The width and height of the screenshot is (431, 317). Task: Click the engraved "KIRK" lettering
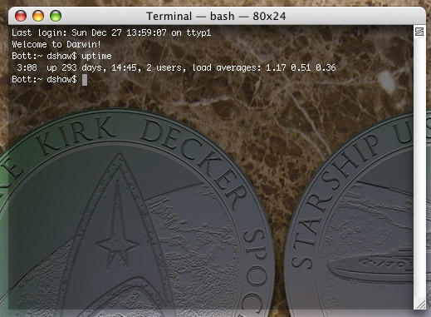[x=76, y=134]
